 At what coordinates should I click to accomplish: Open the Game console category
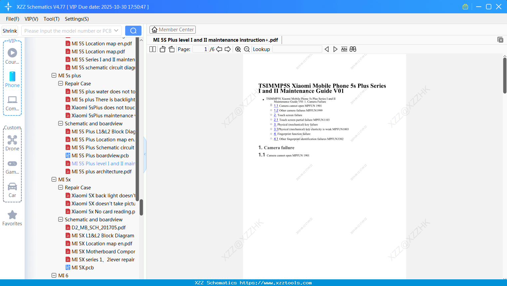coord(12,167)
